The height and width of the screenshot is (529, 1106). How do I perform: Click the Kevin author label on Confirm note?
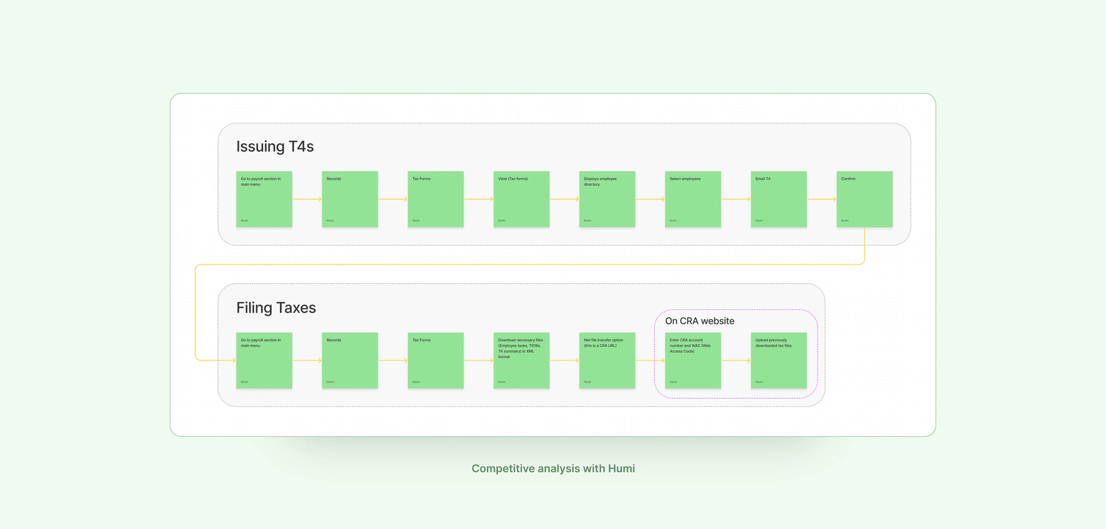point(845,221)
